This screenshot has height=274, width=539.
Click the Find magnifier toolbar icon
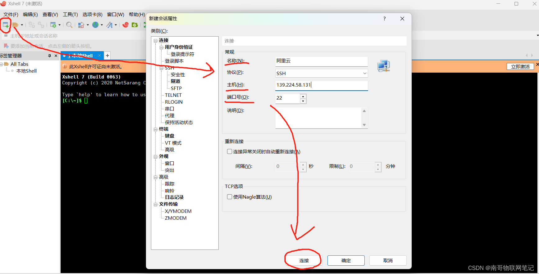coord(69,25)
